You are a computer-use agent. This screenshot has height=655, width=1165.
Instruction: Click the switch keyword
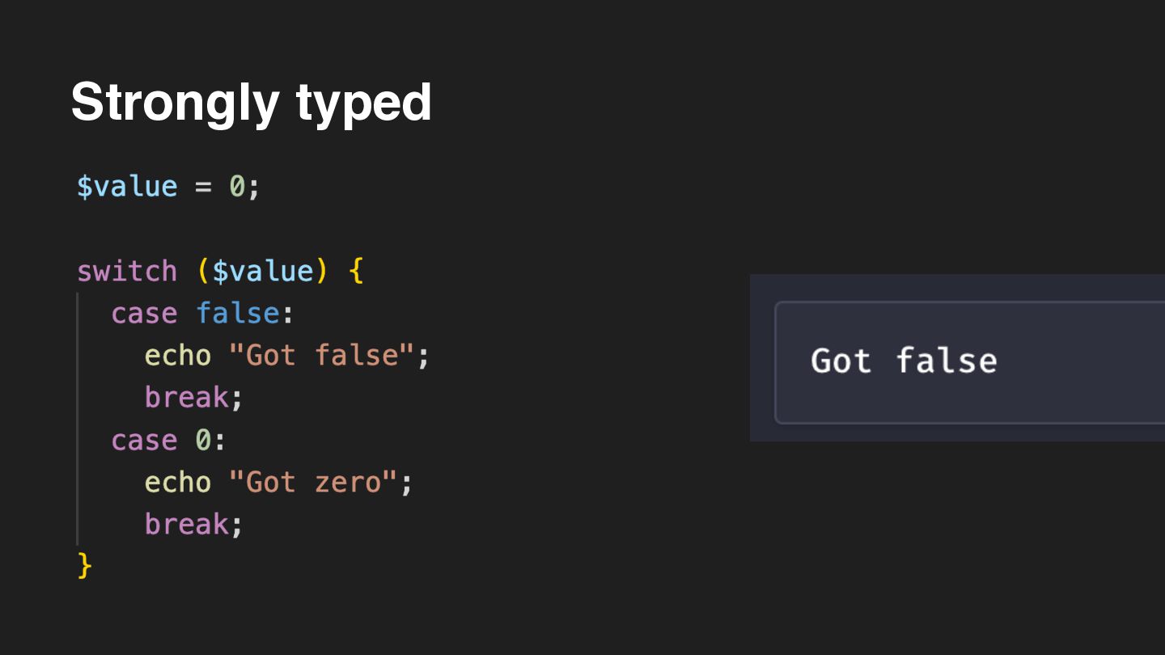[127, 271]
